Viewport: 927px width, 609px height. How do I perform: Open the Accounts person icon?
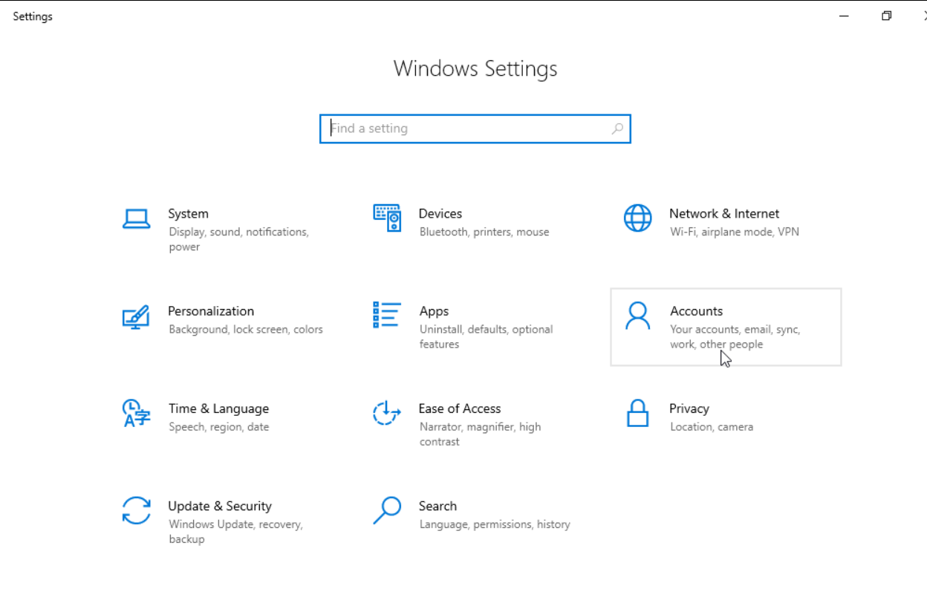(x=637, y=316)
